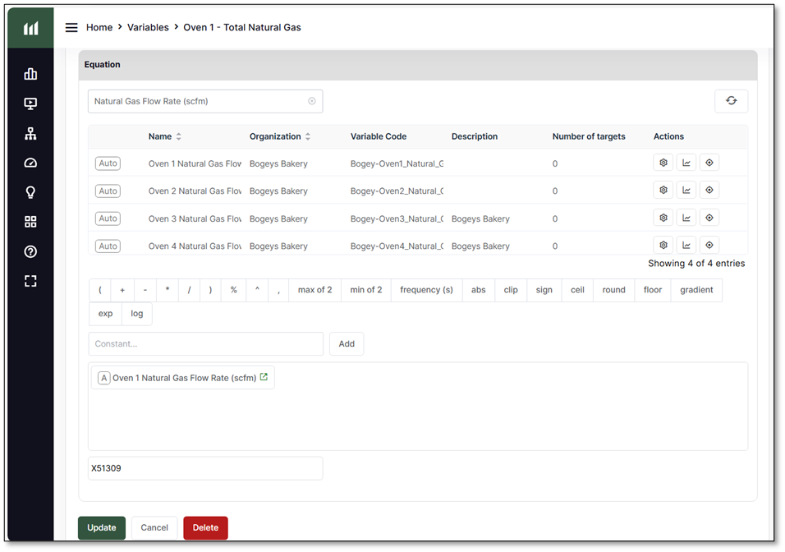Insert close parenthesis operator
The height and width of the screenshot is (552, 785).
tap(211, 290)
